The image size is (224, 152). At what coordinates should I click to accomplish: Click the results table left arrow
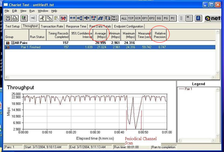7,77
